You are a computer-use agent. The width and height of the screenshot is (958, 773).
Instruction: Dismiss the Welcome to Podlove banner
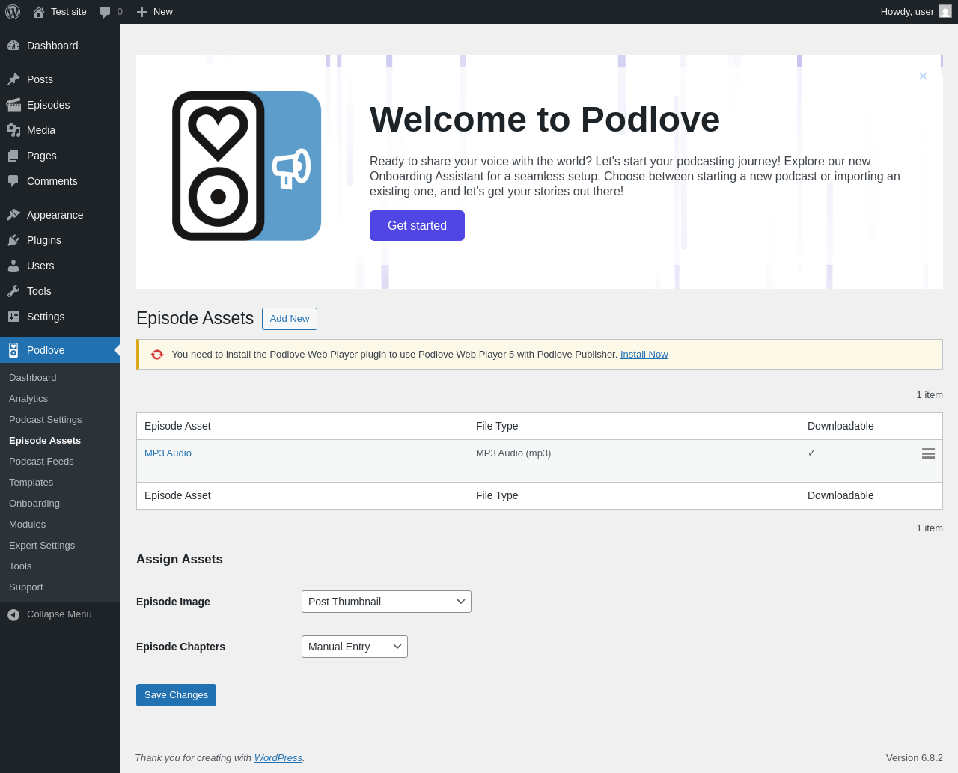[923, 76]
